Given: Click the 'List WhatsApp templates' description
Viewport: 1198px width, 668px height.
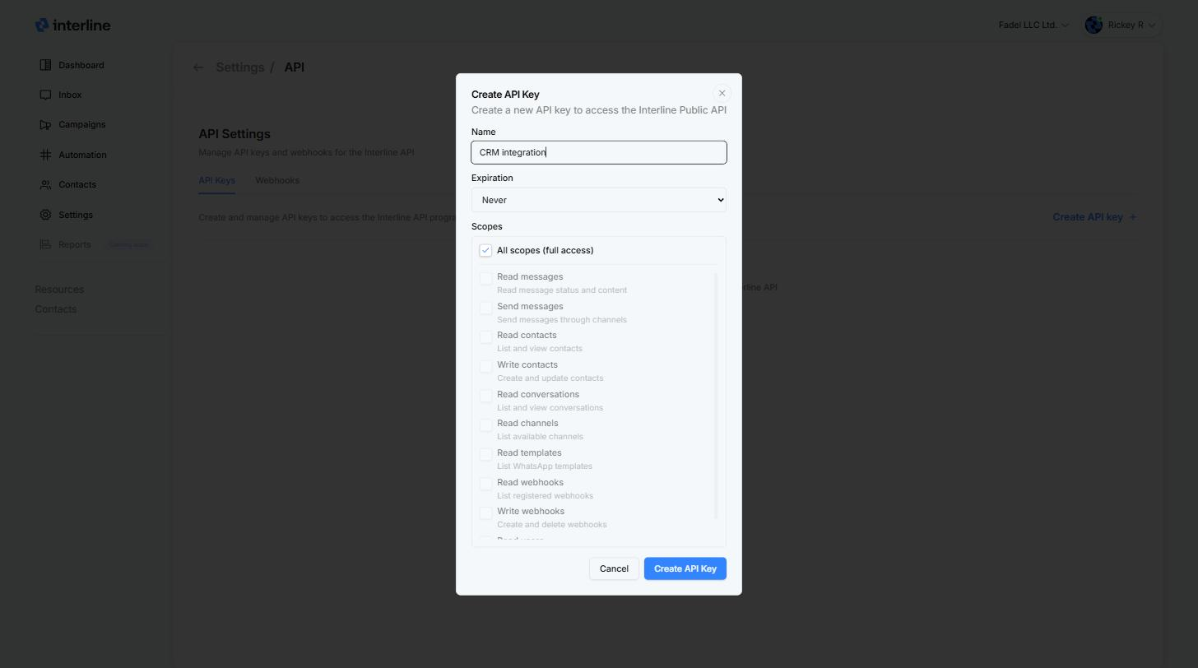Looking at the screenshot, I should pyautogui.click(x=545, y=466).
